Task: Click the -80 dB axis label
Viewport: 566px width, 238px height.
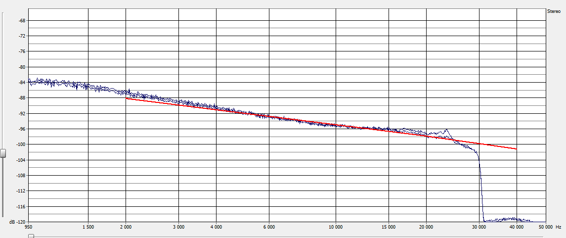Action: [x=22, y=67]
